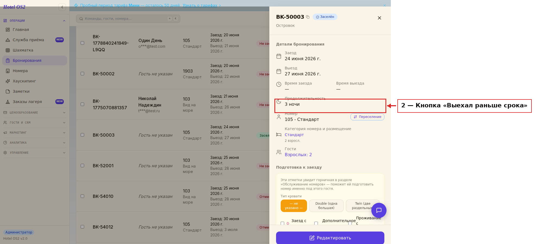Click the Заказы лагеря tent icon
Image resolution: width=538 pixels, height=244 pixels.
(8, 102)
